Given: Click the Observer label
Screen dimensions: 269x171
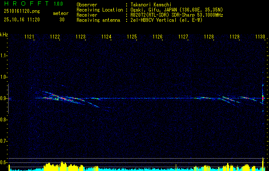Looking at the screenshot, I should coord(87,5).
